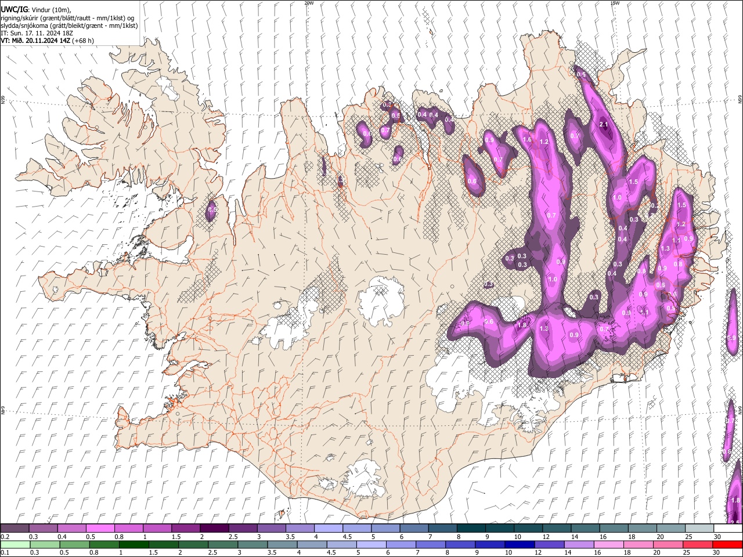Click the '2.1' snowfall value on the map

[x=603, y=125]
